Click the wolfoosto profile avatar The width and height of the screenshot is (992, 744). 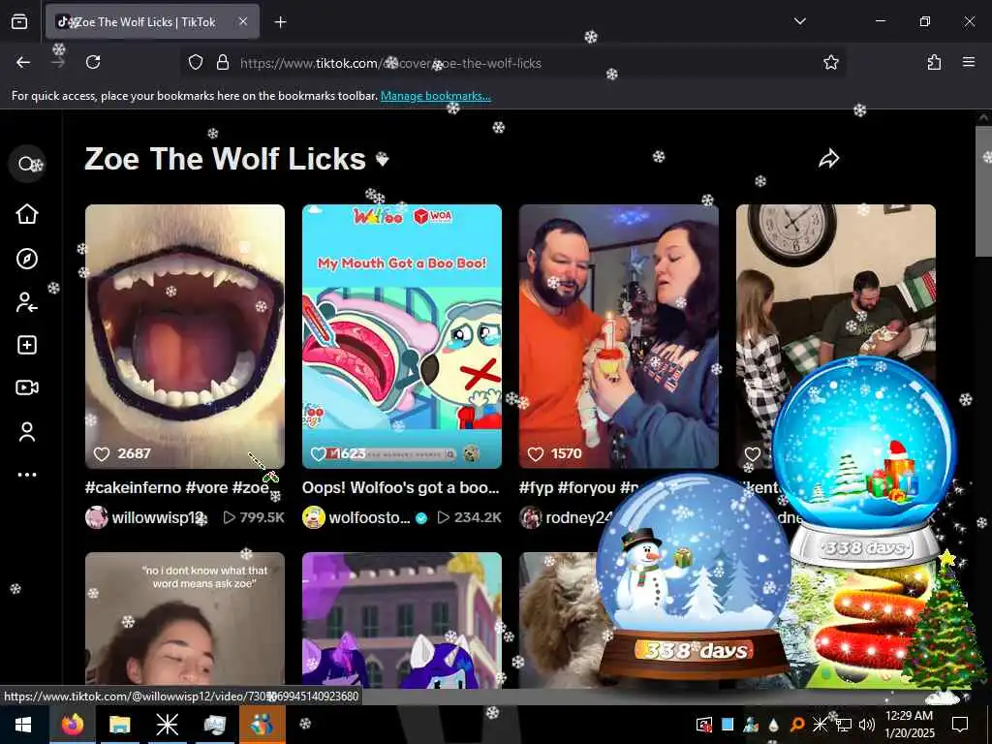tap(313, 517)
